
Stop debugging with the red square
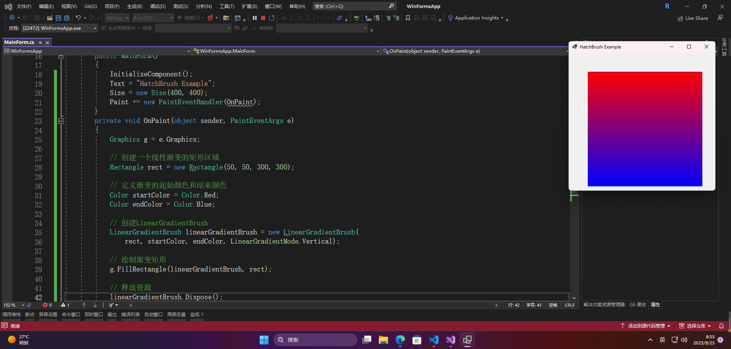point(263,18)
